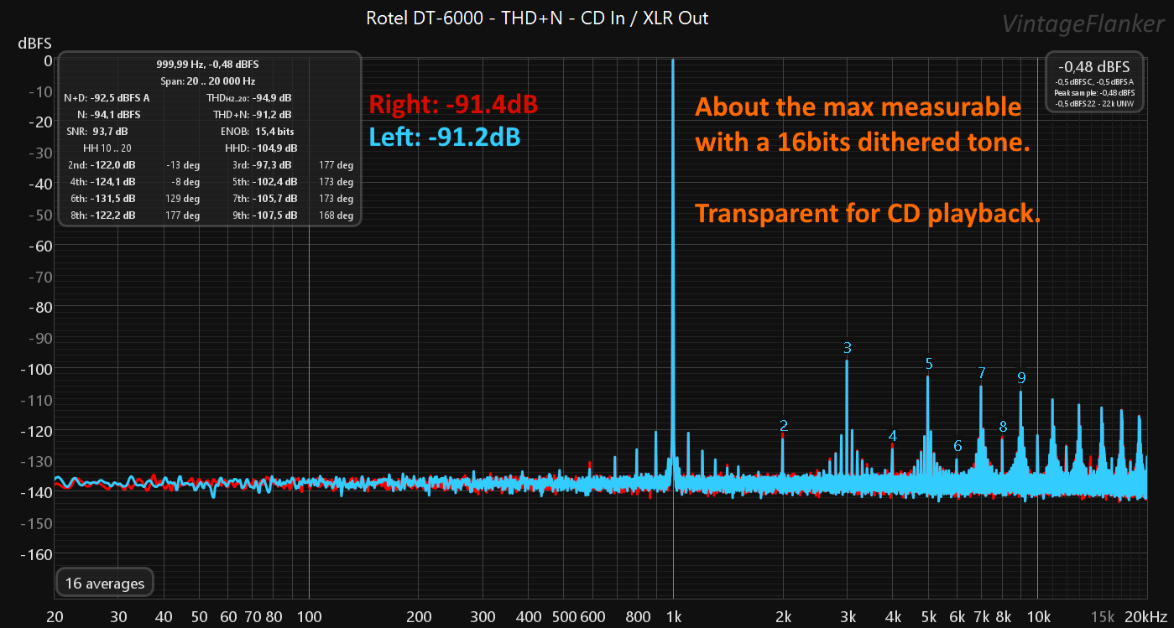Click harmonic marker '9' on the spectrum

[1020, 377]
